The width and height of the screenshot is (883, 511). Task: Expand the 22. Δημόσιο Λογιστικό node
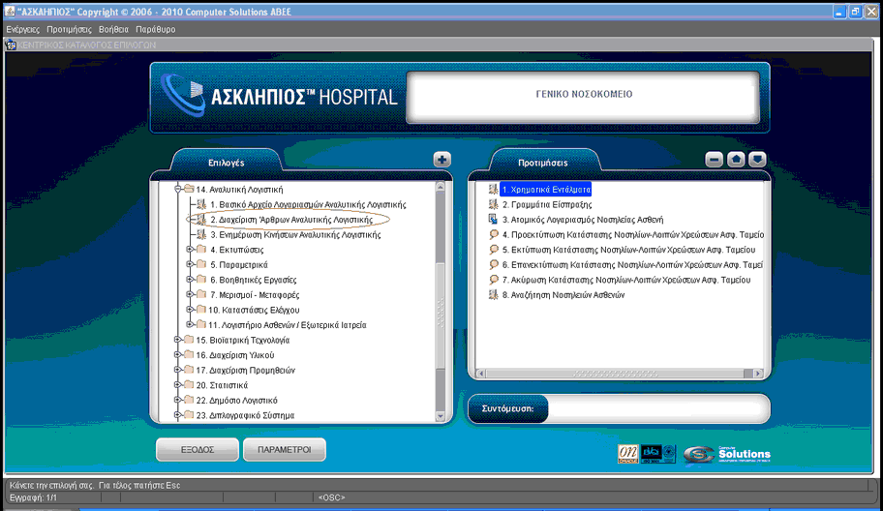(177, 400)
